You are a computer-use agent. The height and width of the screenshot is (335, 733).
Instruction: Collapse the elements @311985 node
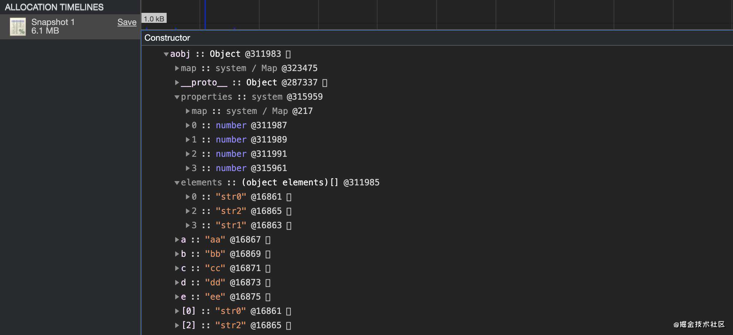coord(177,183)
